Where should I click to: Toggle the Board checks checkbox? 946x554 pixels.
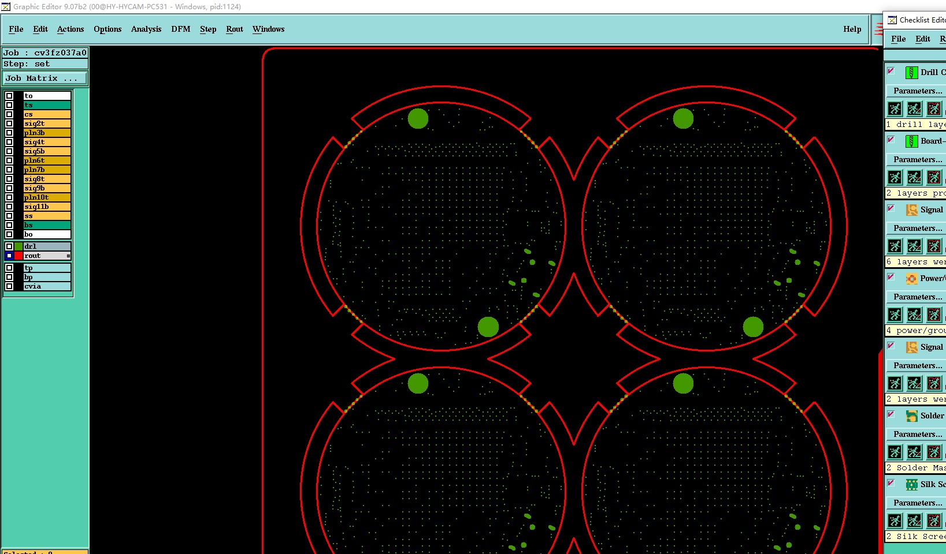(891, 140)
